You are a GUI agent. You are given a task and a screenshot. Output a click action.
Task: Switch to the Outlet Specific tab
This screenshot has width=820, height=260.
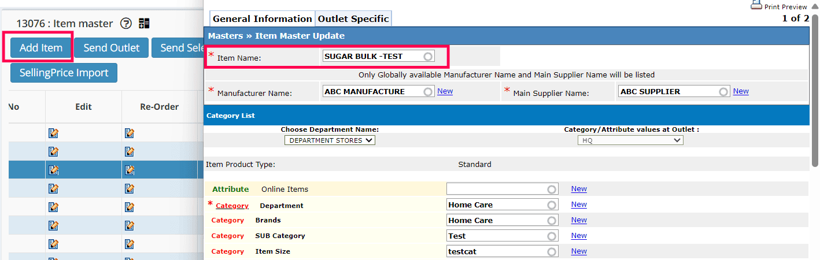coord(353,18)
